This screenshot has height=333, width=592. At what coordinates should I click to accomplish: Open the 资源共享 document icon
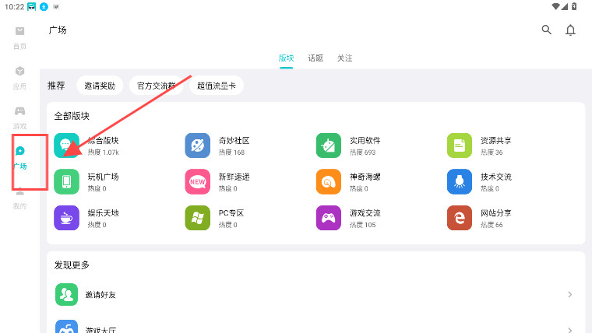click(460, 145)
